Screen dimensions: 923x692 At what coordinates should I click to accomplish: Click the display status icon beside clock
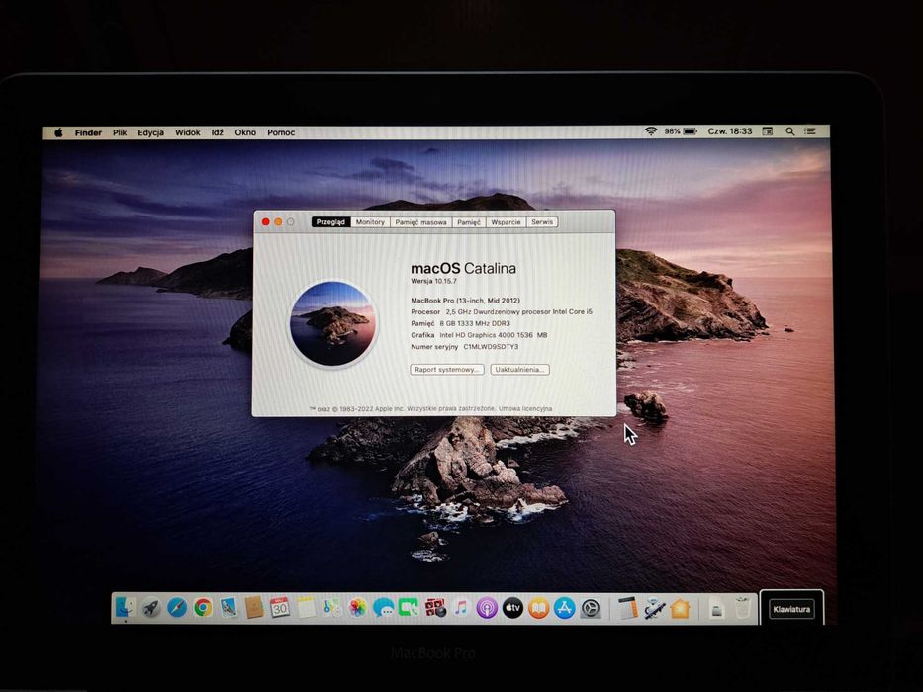(x=768, y=131)
